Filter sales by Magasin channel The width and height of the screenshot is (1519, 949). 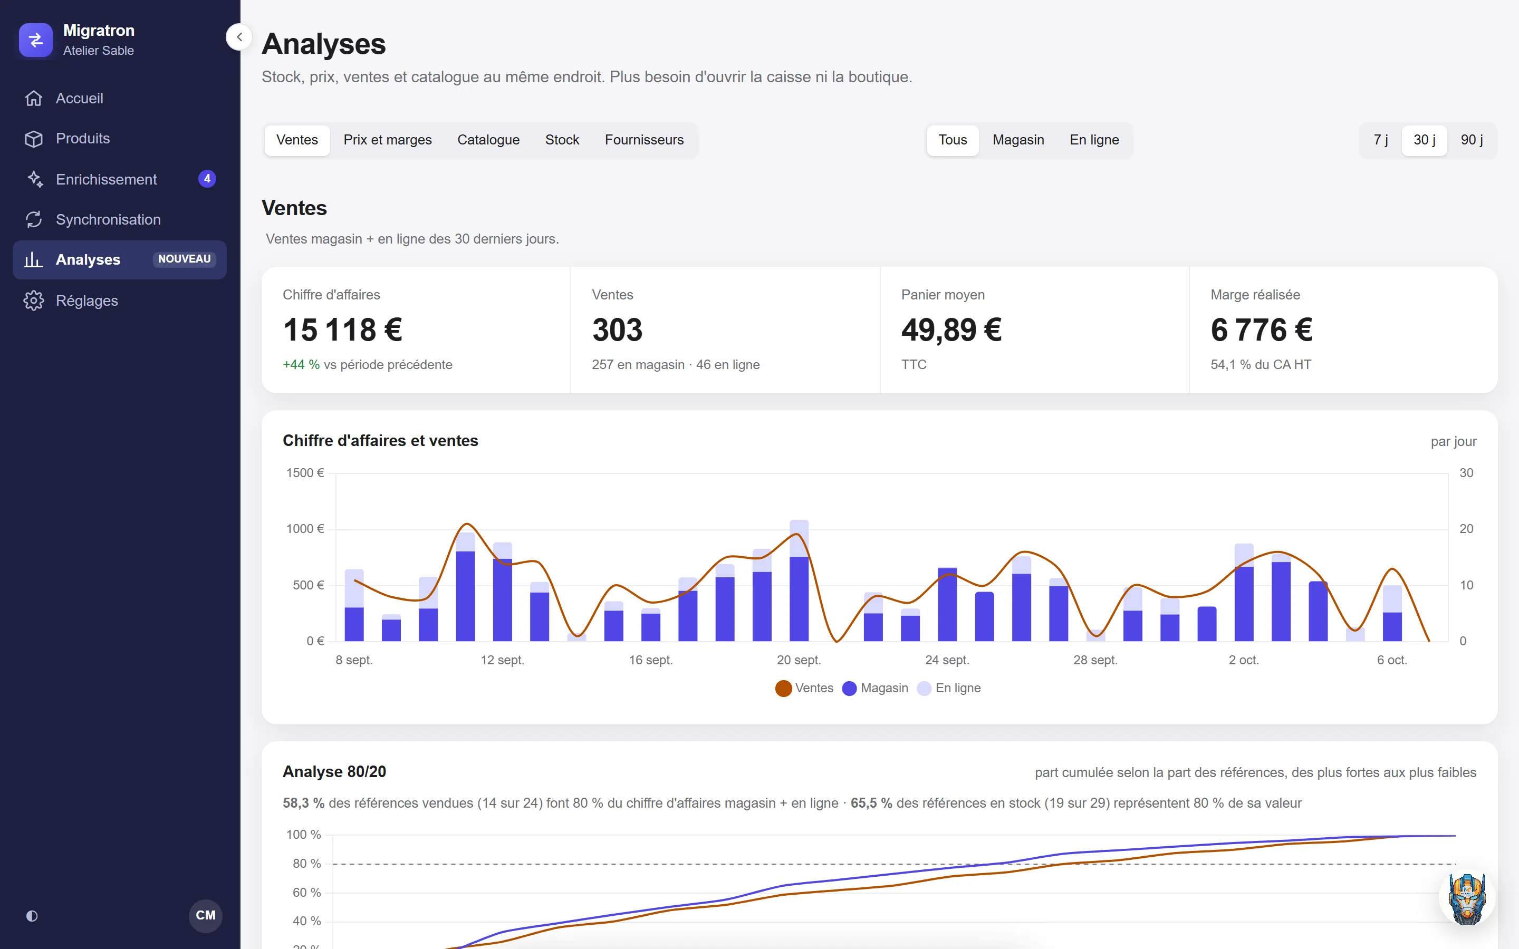point(1018,140)
